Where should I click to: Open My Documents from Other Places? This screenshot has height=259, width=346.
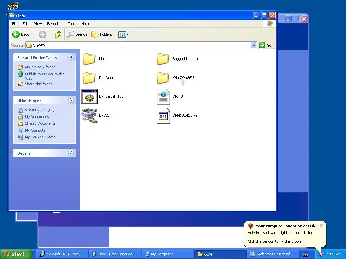(37, 117)
